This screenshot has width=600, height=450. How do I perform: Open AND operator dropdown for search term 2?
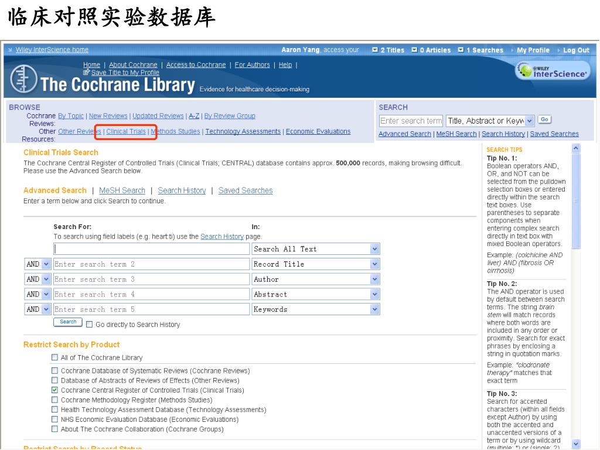coord(46,264)
